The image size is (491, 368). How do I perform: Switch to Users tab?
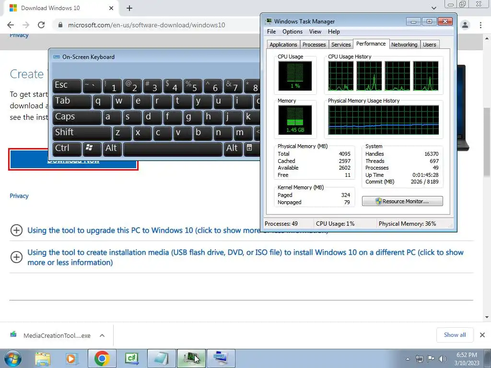click(x=429, y=45)
